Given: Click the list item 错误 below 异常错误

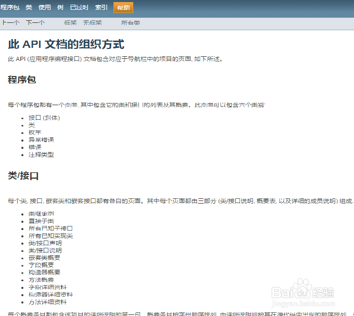Looking at the screenshot, I should tap(35, 147).
